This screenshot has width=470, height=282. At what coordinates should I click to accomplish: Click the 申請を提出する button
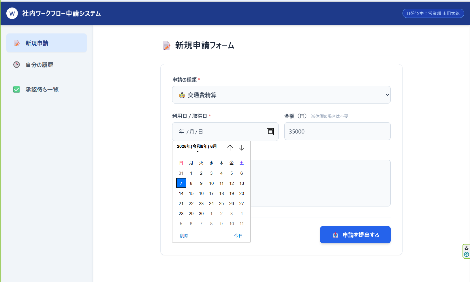(355, 235)
